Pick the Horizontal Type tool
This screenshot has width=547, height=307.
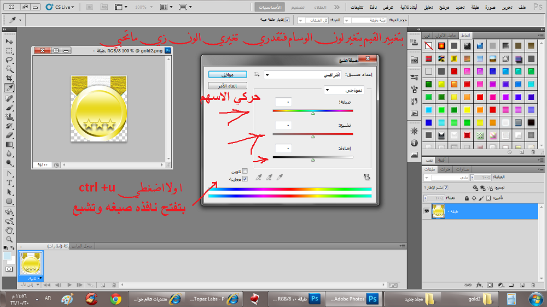pyautogui.click(x=9, y=182)
